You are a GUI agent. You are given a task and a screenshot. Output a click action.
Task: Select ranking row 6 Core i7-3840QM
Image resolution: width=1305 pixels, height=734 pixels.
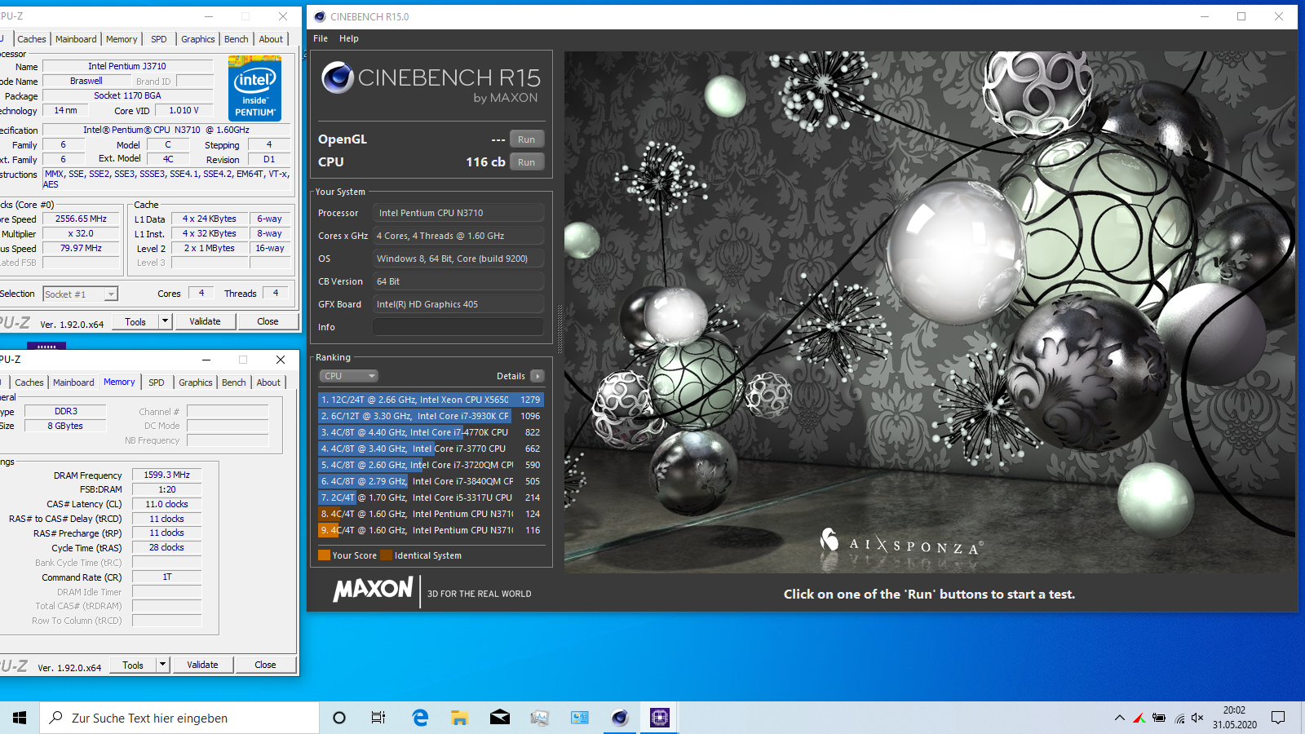point(431,481)
